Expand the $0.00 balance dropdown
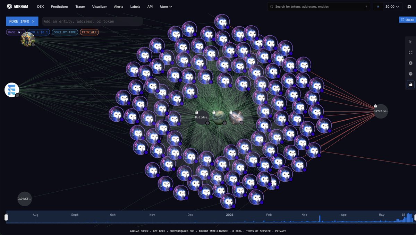416x235 pixels. [392, 7]
